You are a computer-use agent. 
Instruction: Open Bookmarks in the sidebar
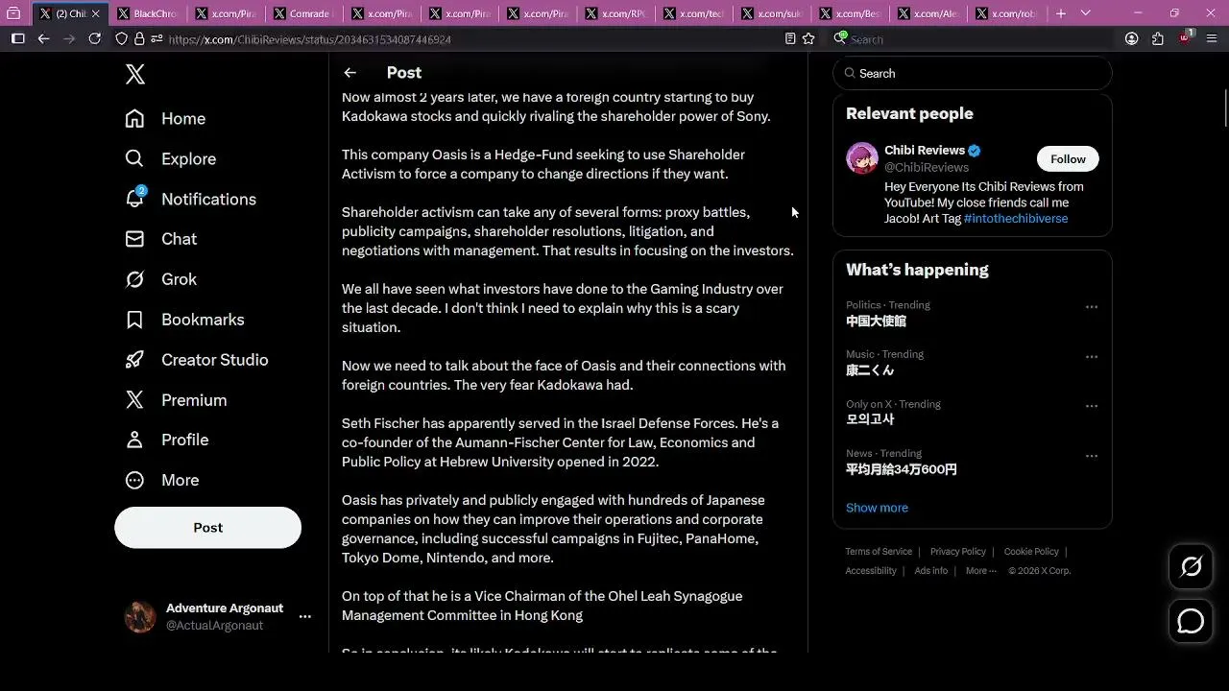tap(184, 320)
